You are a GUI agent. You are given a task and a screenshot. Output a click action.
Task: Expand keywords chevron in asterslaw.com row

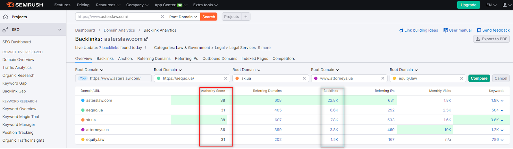(x=502, y=101)
